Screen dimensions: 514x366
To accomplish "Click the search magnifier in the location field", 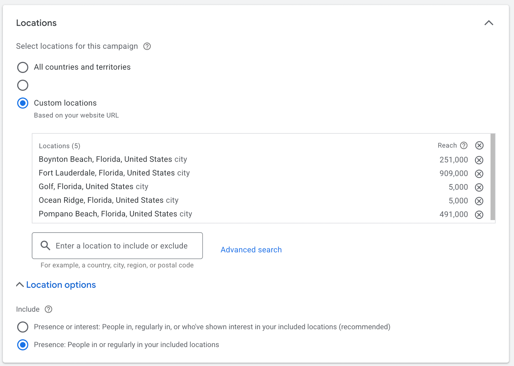I will pyautogui.click(x=45, y=246).
